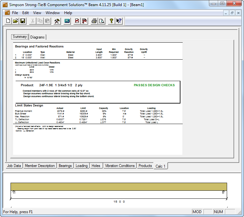The image size is (244, 217).
Task: Click the LL Deflection row label
Action: (x=22, y=122)
